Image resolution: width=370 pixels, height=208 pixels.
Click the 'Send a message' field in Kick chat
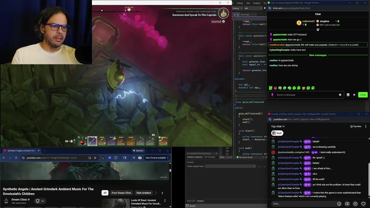(306, 95)
